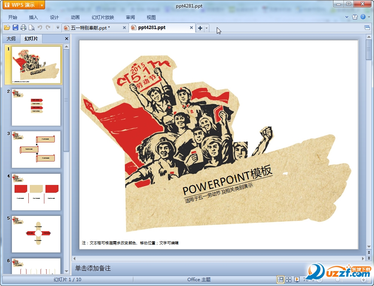Open the skin shirt icon
Viewport: 374px width, 286px height.
[355, 17]
